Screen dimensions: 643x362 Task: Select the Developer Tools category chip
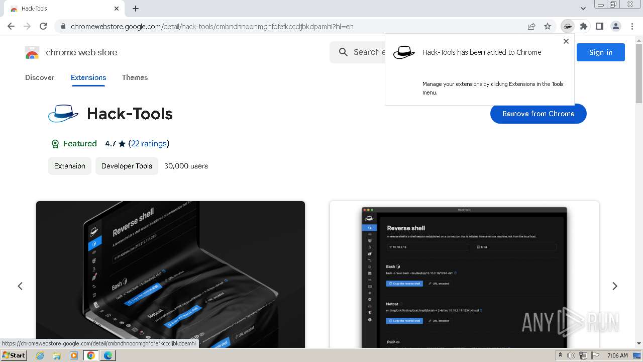[127, 166]
